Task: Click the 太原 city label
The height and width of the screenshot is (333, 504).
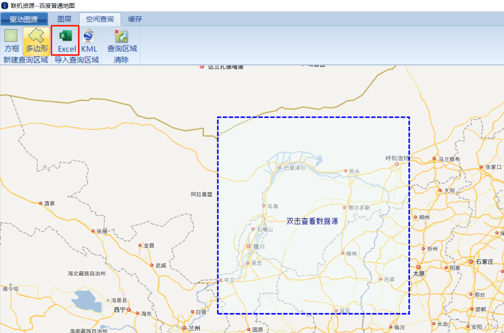Action: (x=419, y=274)
